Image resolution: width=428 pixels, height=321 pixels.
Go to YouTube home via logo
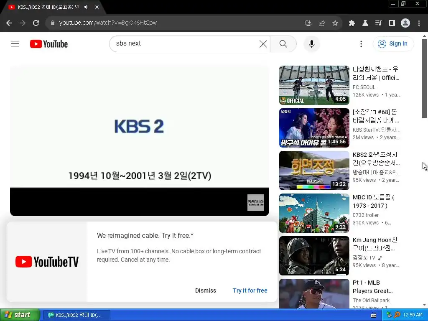(x=49, y=44)
